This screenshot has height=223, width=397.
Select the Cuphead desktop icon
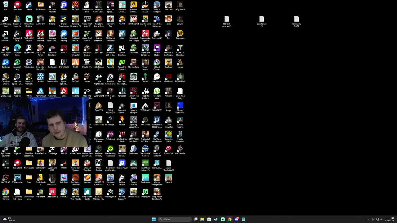[x=168, y=63]
